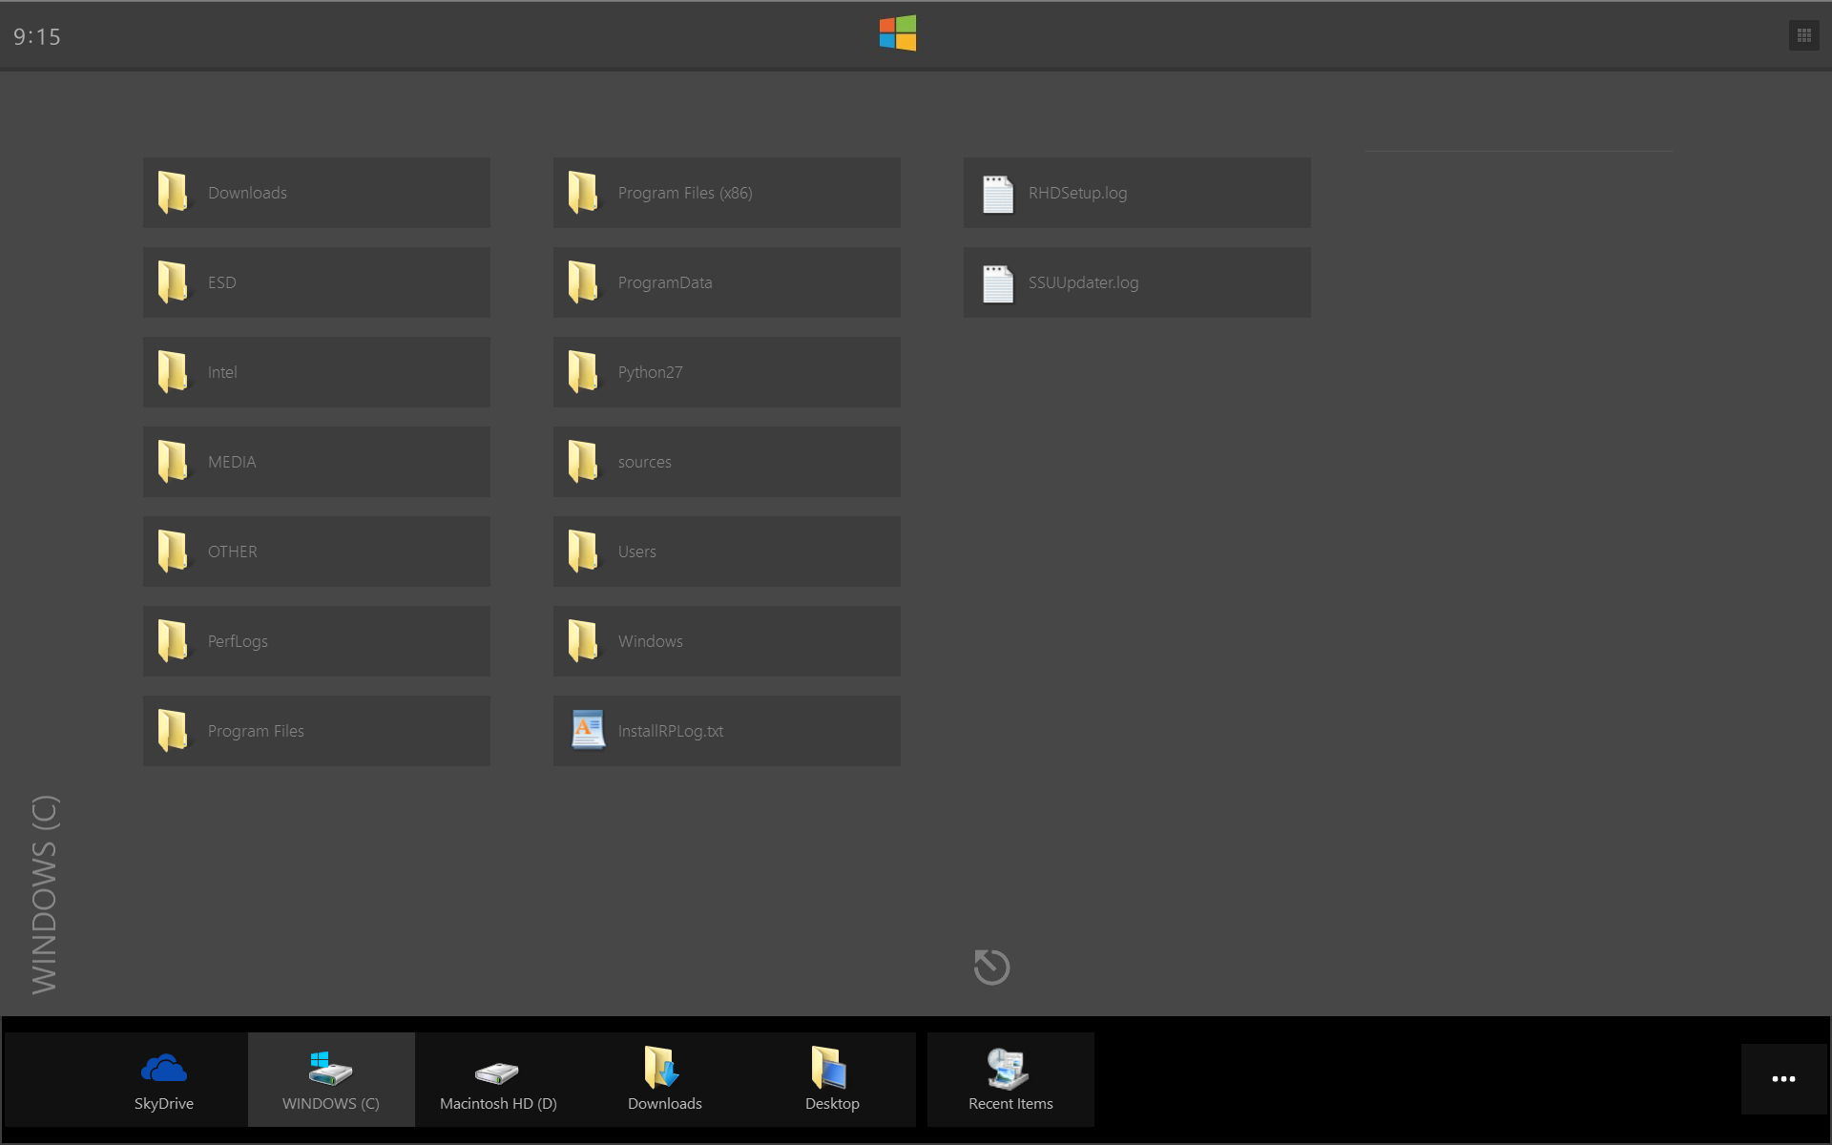Open Downloads shortcut in bottom bar
The image size is (1832, 1145).
(x=665, y=1080)
